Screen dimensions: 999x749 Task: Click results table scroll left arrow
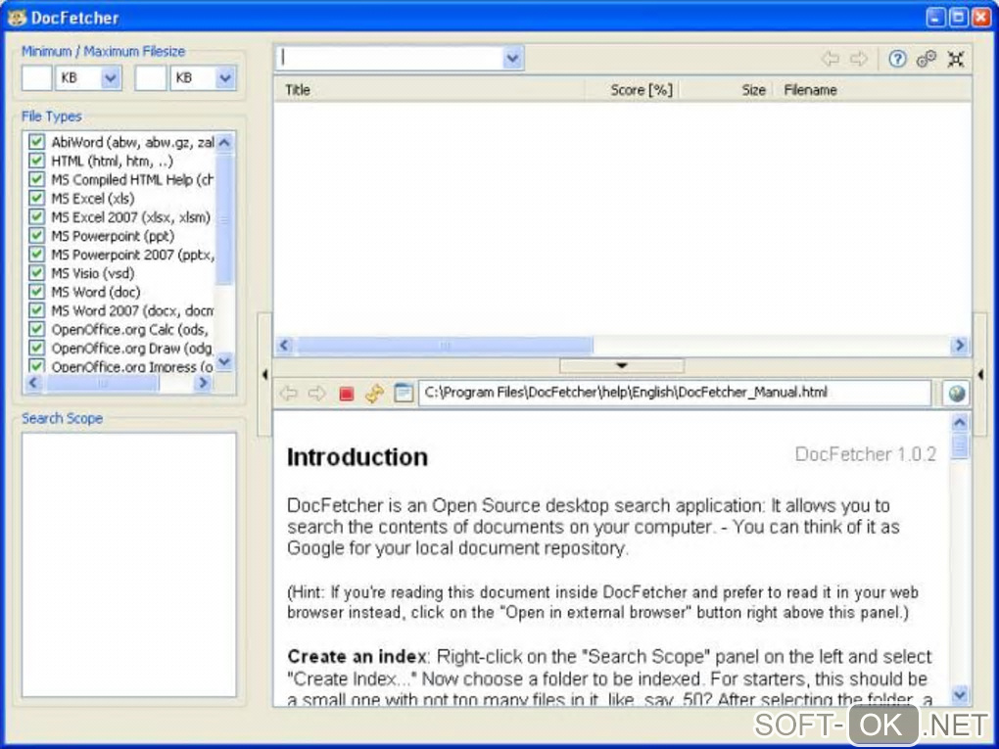coord(285,346)
